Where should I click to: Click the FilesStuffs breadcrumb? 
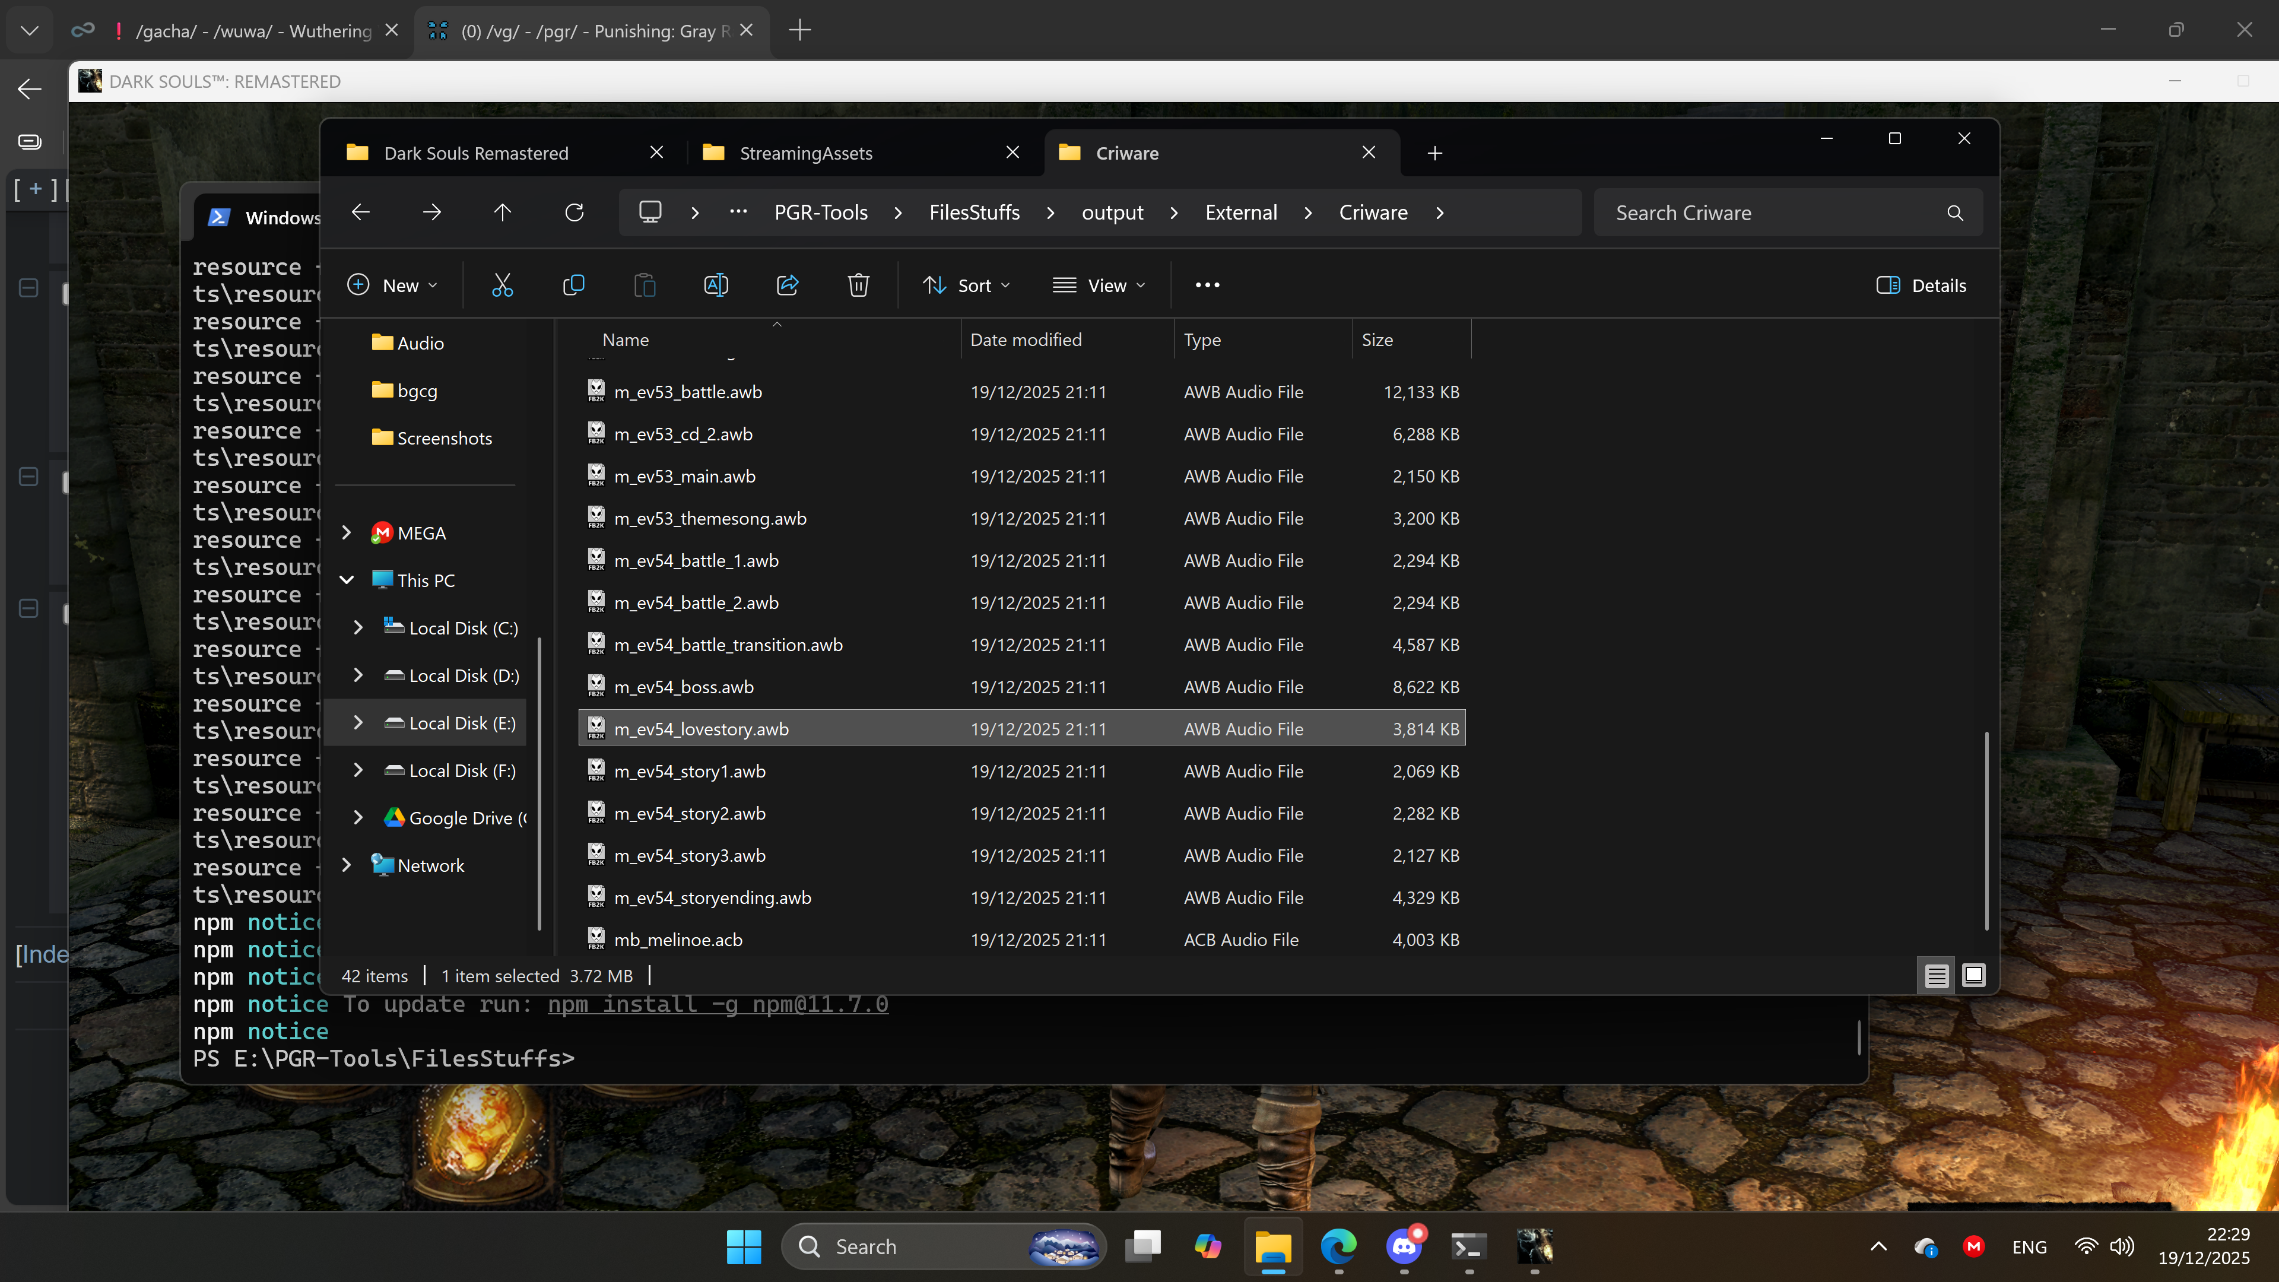click(x=974, y=212)
